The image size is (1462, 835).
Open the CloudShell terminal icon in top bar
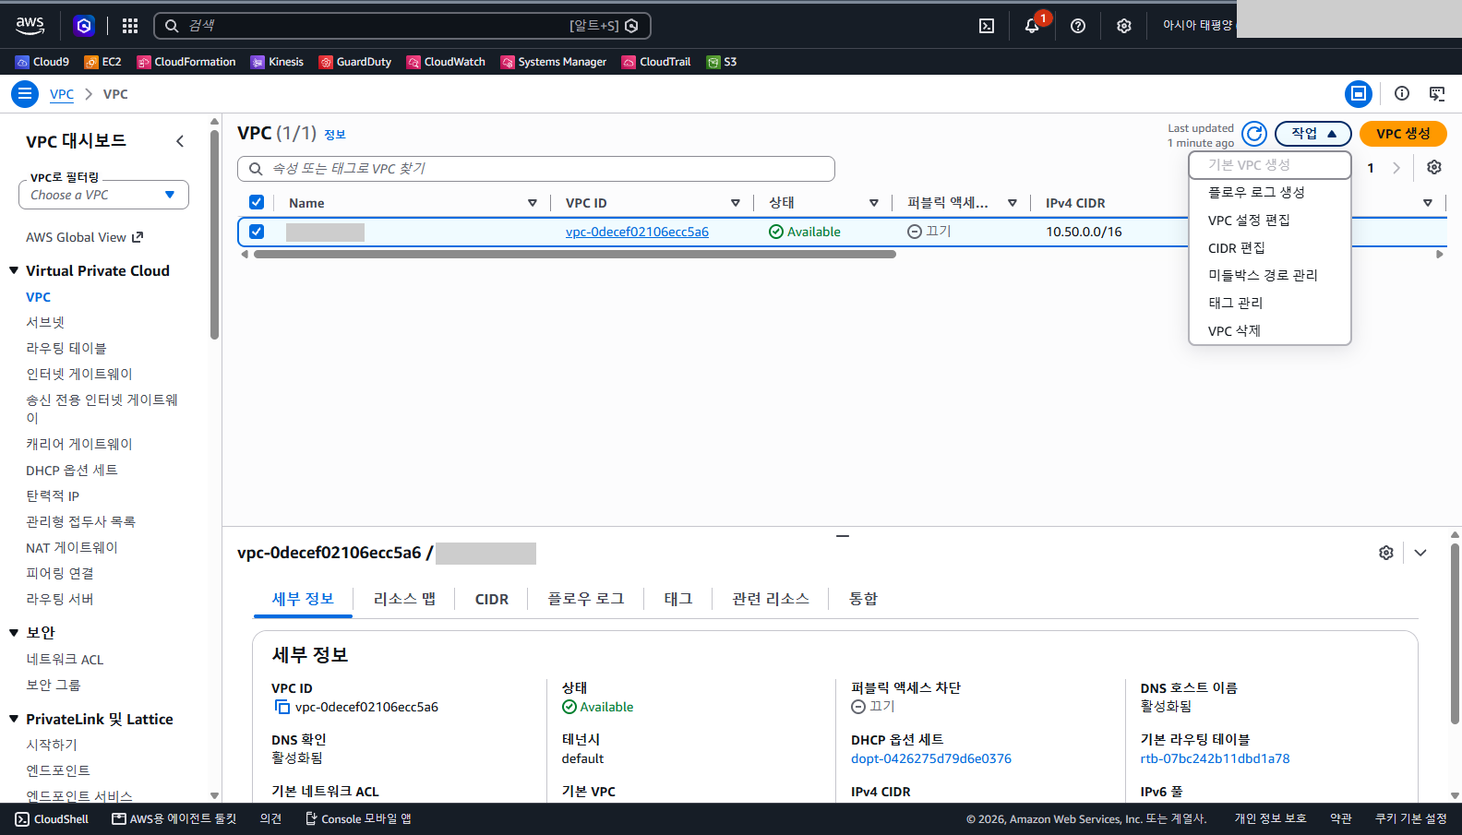pos(987,26)
